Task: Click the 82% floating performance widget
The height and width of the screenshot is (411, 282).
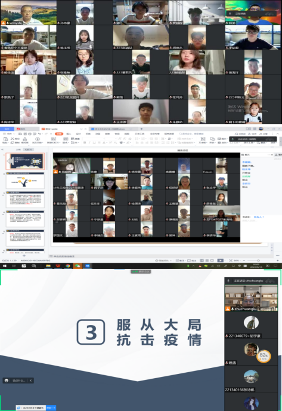Action: coord(264,356)
